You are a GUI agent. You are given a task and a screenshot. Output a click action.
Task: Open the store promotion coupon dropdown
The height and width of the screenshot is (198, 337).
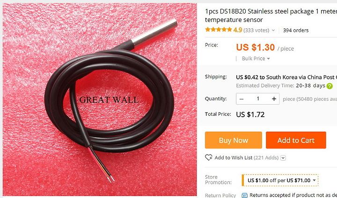point(280,180)
